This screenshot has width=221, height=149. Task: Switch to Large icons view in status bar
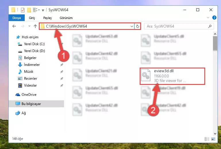[x=213, y=139]
